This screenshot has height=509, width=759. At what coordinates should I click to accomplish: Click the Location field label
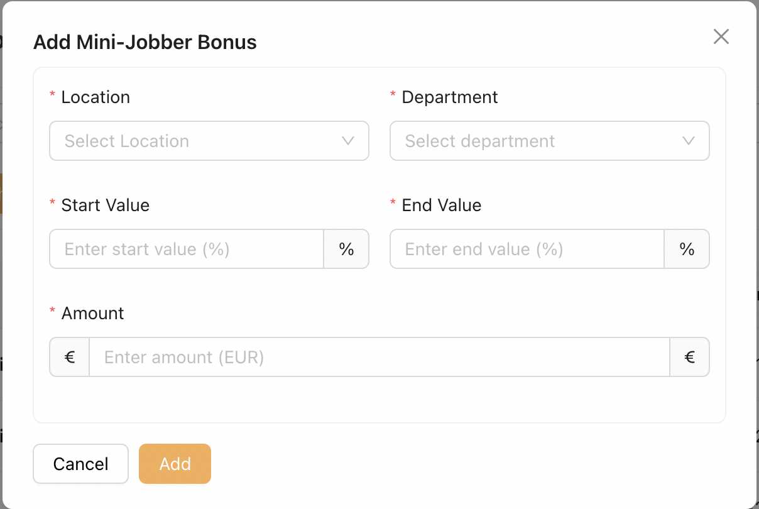coord(96,97)
